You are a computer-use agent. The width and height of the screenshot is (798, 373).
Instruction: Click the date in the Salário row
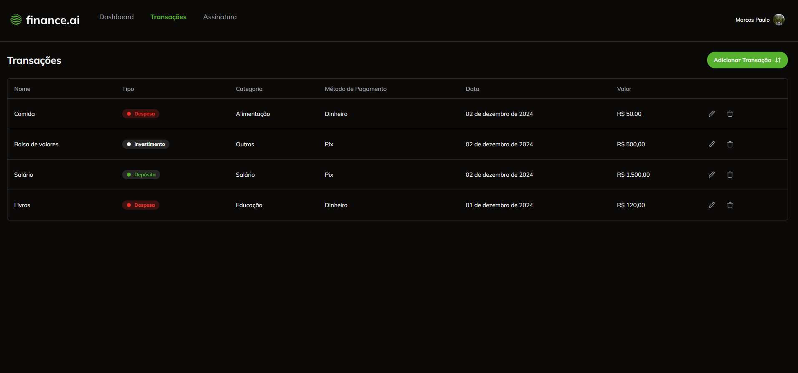pyautogui.click(x=499, y=175)
